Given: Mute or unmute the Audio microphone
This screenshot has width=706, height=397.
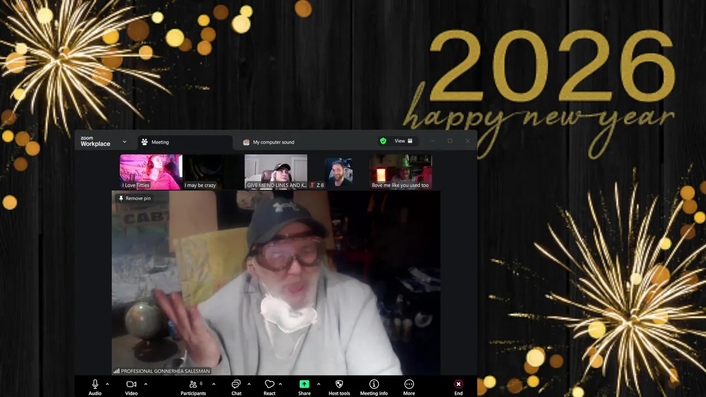Looking at the screenshot, I should tap(95, 387).
